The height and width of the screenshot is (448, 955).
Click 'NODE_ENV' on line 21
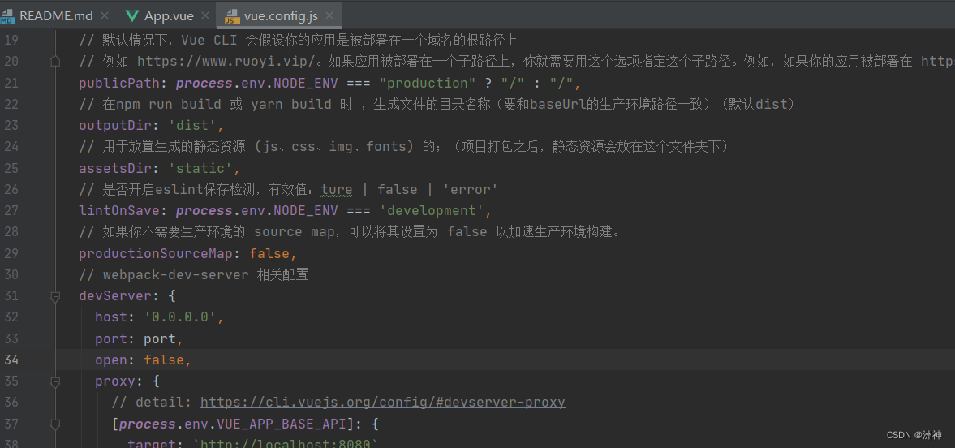coord(305,83)
